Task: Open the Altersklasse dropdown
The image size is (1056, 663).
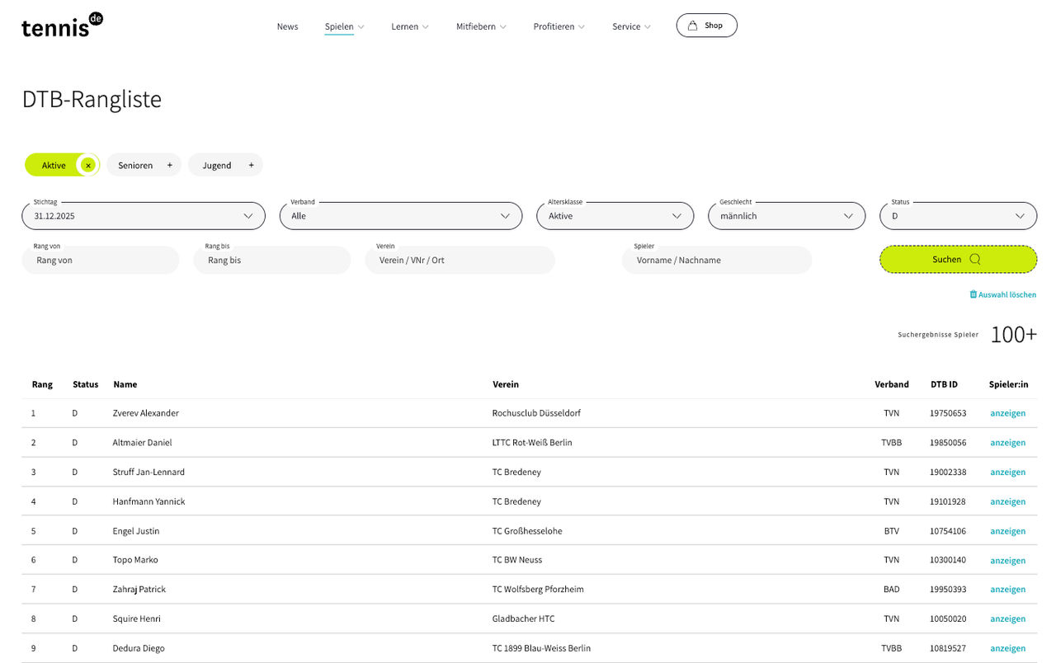Action: [615, 215]
